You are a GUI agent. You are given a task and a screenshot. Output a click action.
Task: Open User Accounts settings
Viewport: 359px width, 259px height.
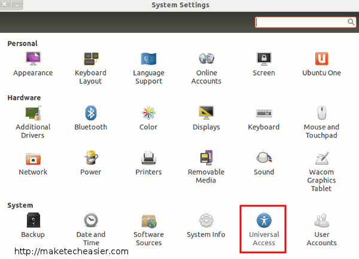pos(321,230)
